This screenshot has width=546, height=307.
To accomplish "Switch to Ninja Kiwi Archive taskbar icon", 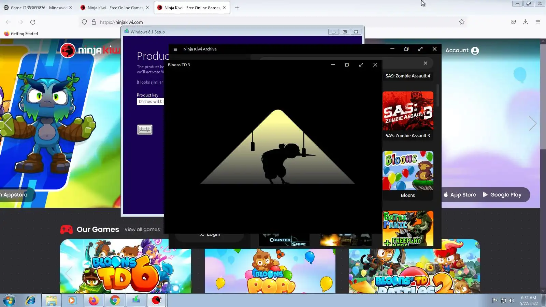I will coord(157,301).
